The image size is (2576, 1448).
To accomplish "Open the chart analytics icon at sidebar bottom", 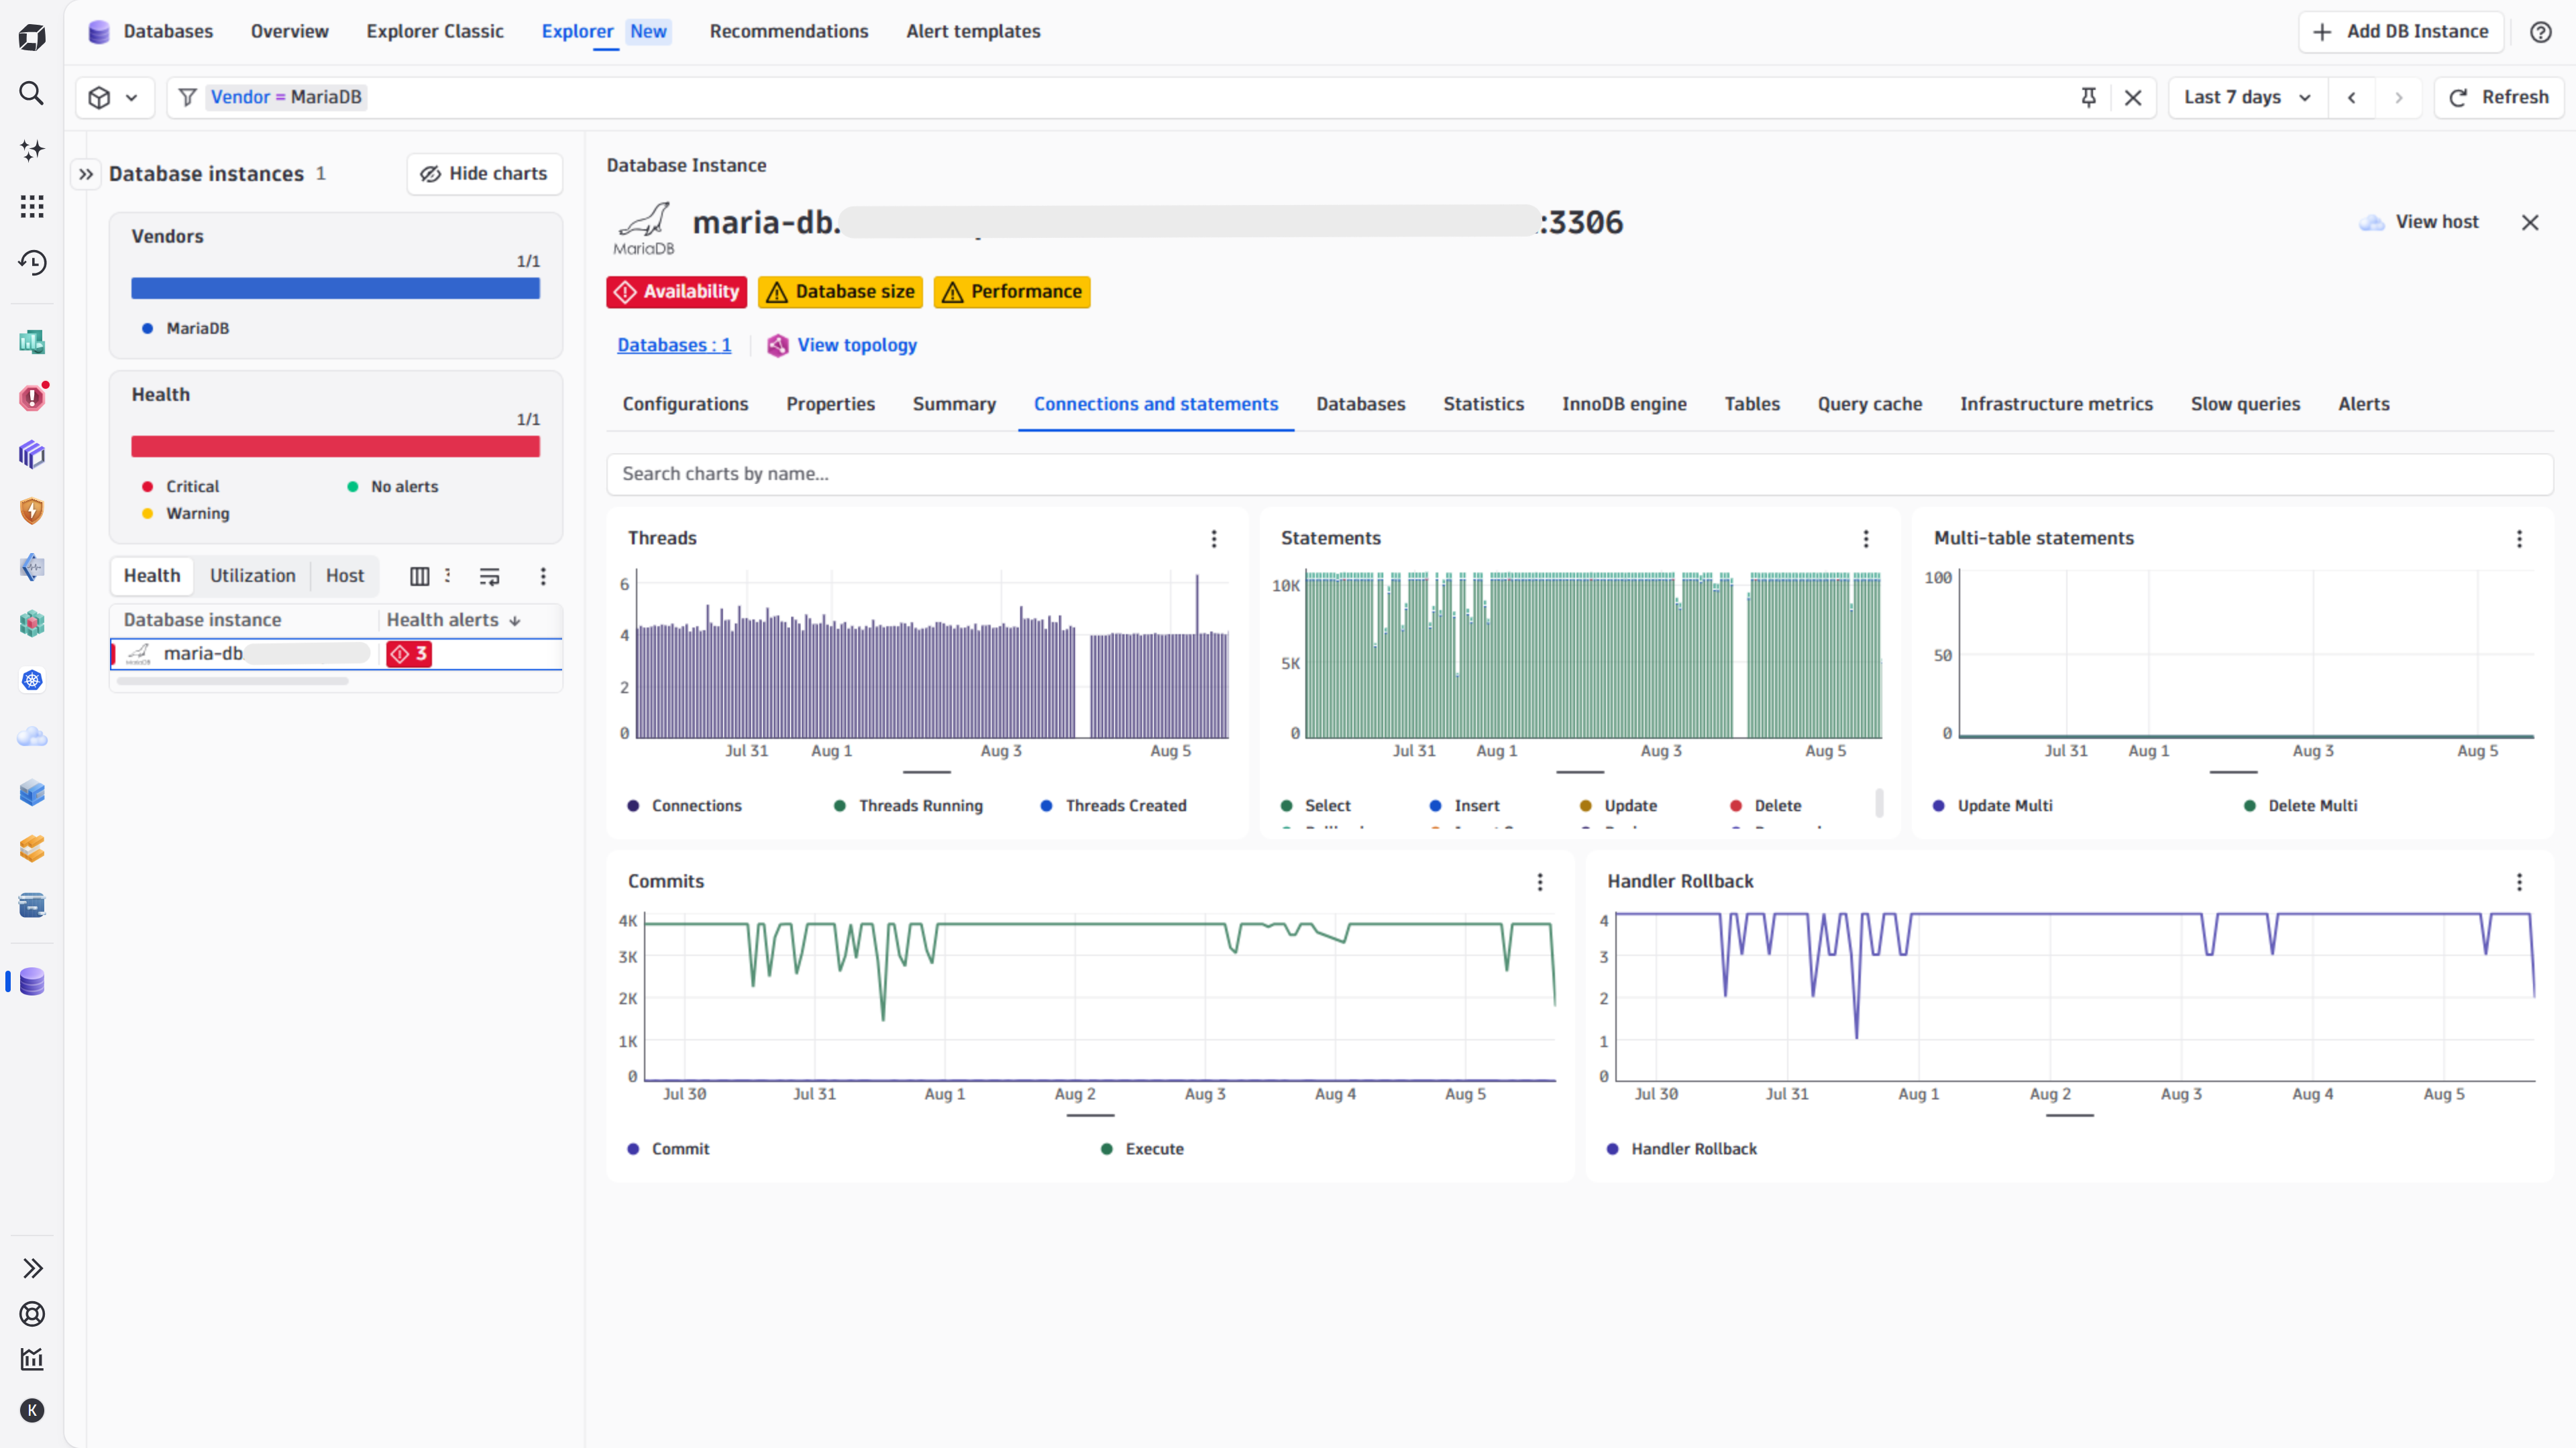I will point(32,1359).
